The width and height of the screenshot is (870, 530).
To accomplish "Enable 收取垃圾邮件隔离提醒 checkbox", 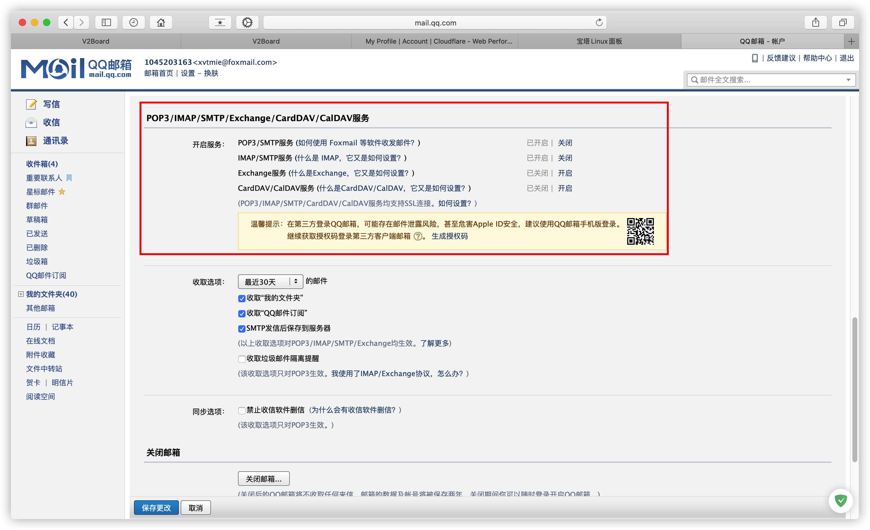I will click(242, 359).
